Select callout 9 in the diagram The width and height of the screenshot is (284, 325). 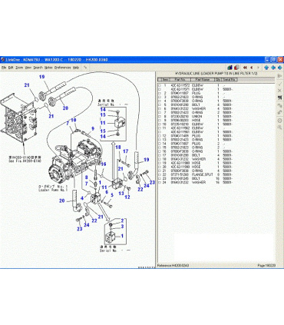point(93,129)
